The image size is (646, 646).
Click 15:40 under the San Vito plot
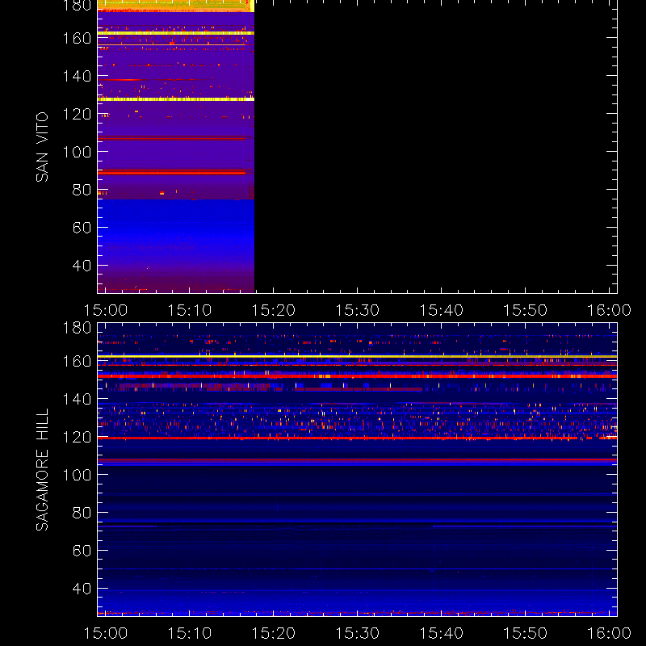pos(441,310)
